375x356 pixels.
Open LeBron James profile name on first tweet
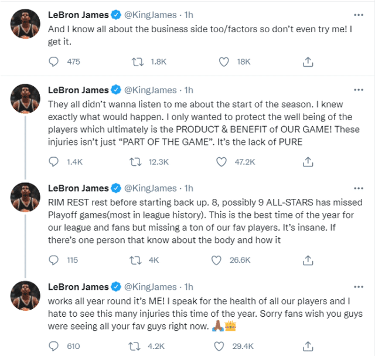click(78, 15)
